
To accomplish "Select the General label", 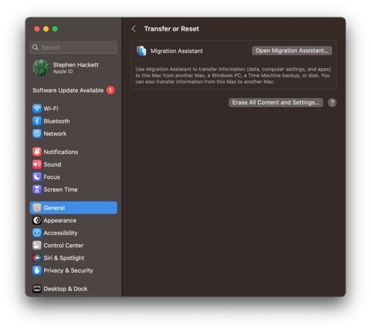I will point(54,208).
